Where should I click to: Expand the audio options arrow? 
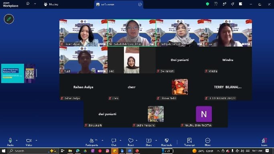(x=17, y=140)
